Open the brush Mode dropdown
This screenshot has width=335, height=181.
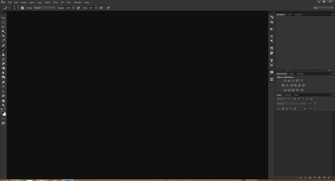(45, 8)
